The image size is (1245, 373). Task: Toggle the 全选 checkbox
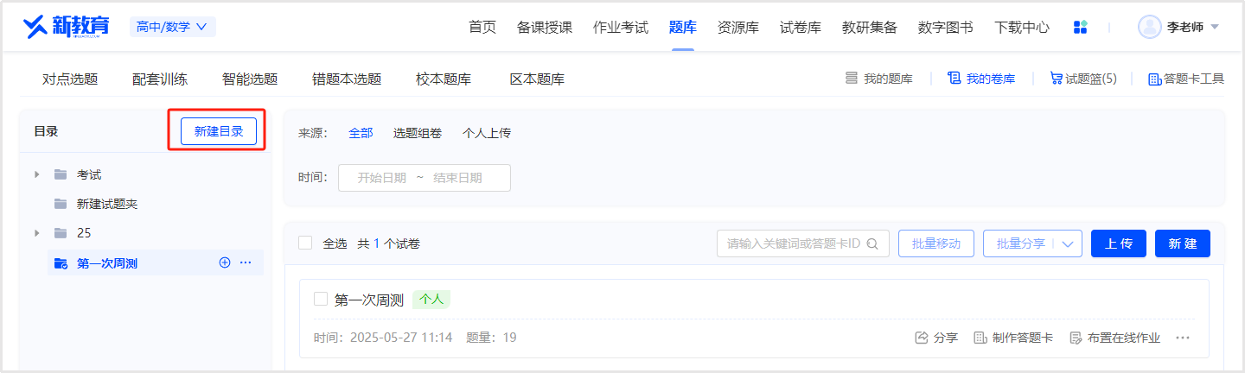[305, 243]
